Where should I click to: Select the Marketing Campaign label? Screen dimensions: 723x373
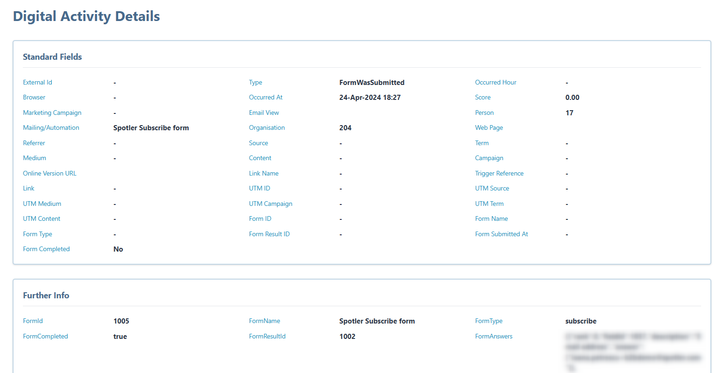52,113
